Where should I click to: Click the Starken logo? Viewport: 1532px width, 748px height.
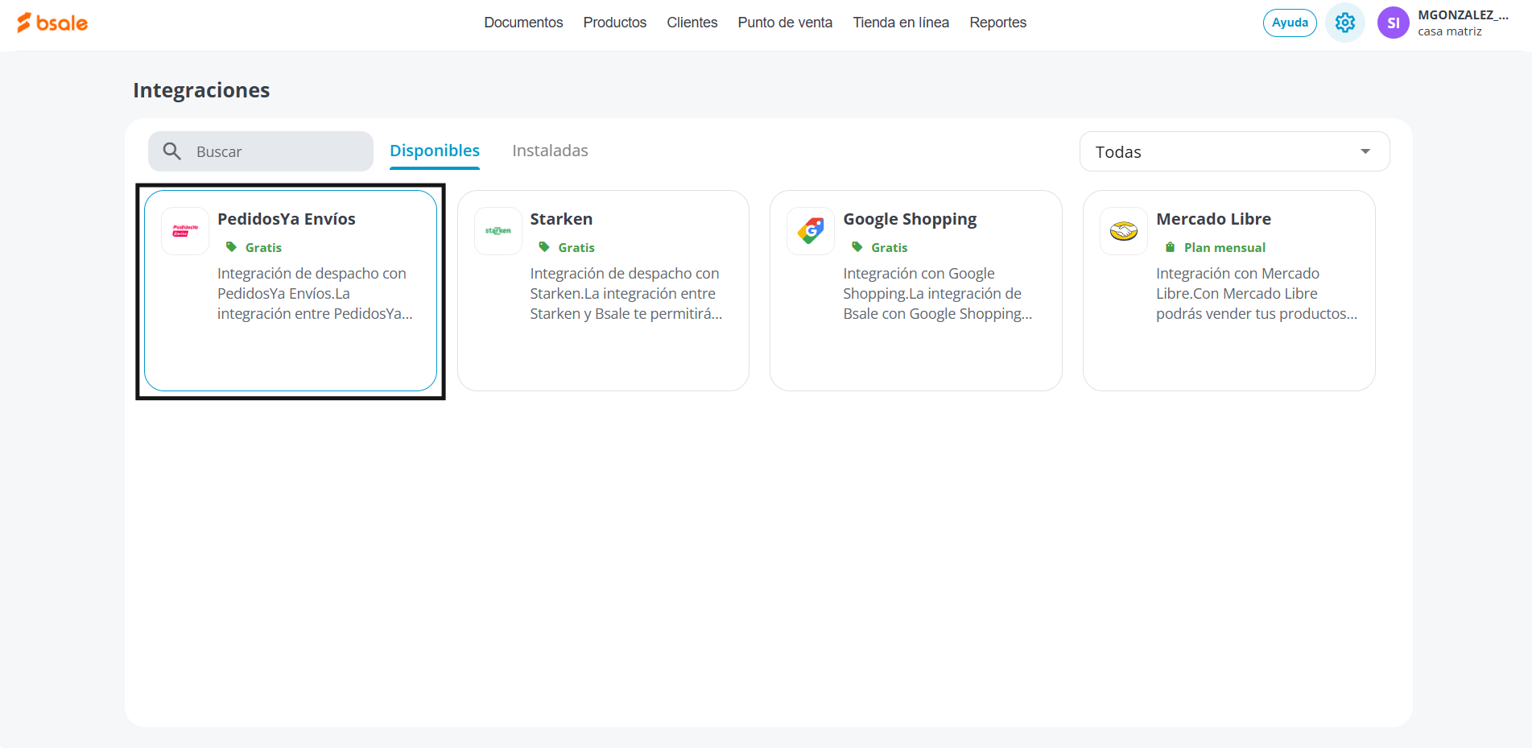(498, 231)
